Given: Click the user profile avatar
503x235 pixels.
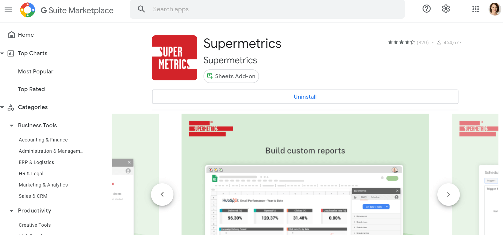Looking at the screenshot, I should click(494, 9).
